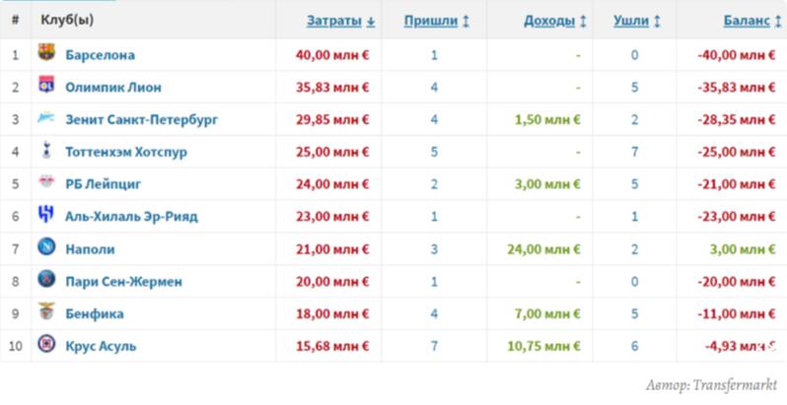The width and height of the screenshot is (787, 405).
Task: Open the РБ Лейпциг club link
Action: (x=103, y=184)
